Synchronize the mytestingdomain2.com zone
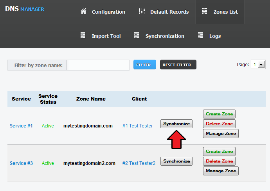Viewport: 270px width, 191px height. (176, 161)
